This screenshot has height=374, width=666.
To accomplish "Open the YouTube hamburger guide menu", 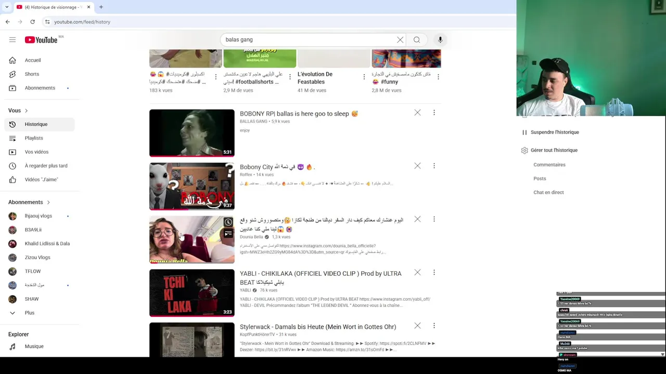I will point(12,39).
